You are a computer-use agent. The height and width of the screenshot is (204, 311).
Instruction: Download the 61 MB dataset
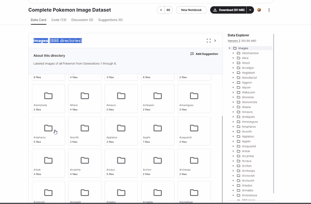pyautogui.click(x=228, y=10)
